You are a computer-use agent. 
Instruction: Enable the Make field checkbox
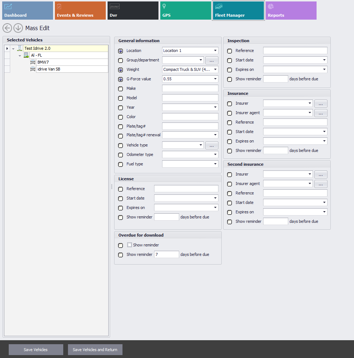[121, 89]
